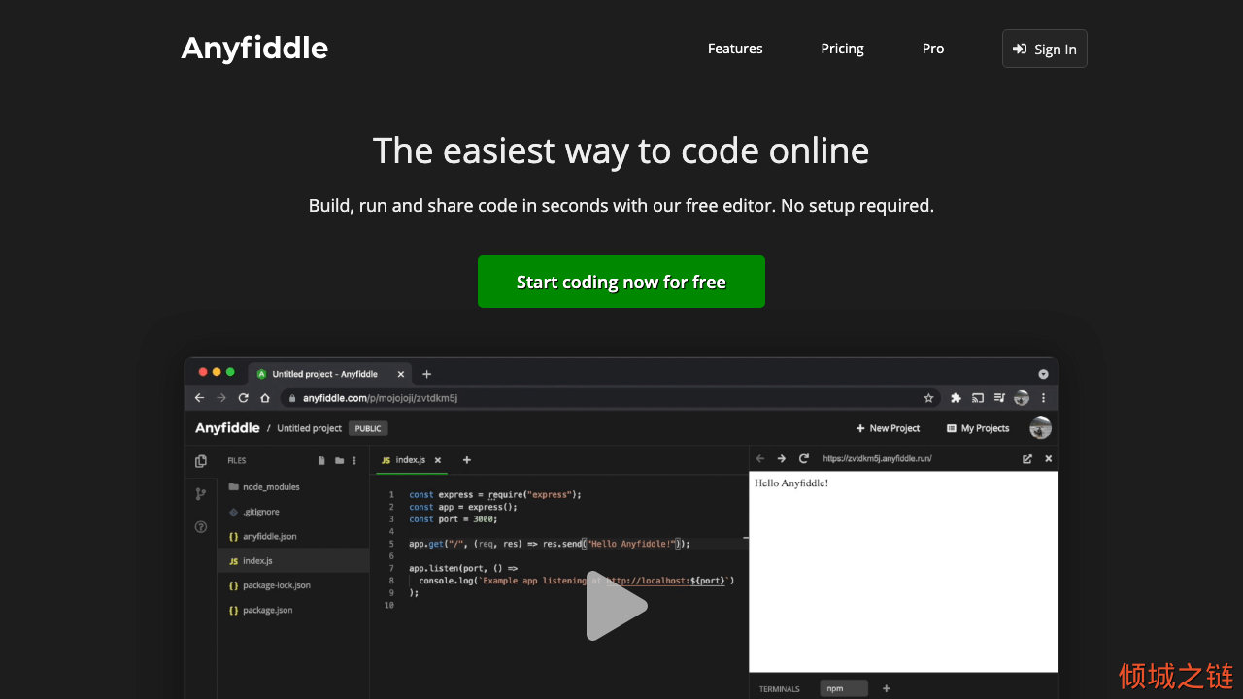Click New Project in the editor

point(888,428)
